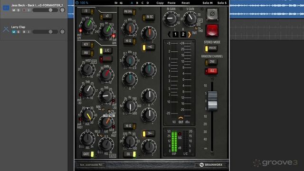Viewport: 304px width, 171px height.
Task: Toggle the IN SC switch
Action: point(148,17)
